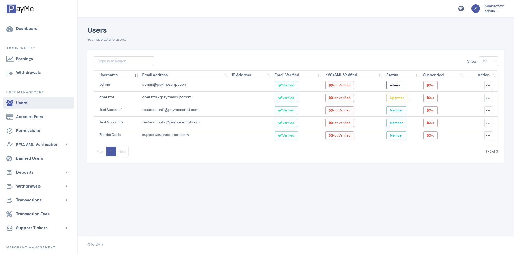Expand the Deposits sidebar submenu
This screenshot has height=253, width=514.
[x=66, y=172]
